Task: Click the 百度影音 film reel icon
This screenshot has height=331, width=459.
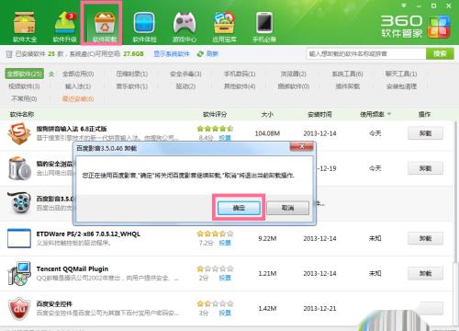Action: pos(19,203)
